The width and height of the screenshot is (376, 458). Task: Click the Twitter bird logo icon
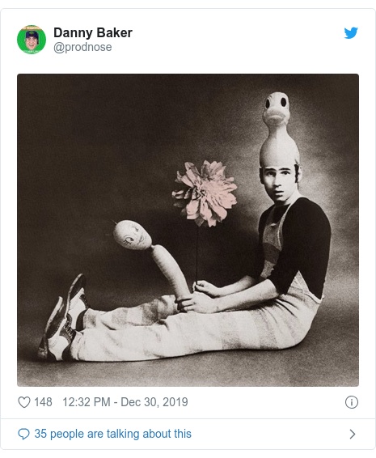pos(351,32)
